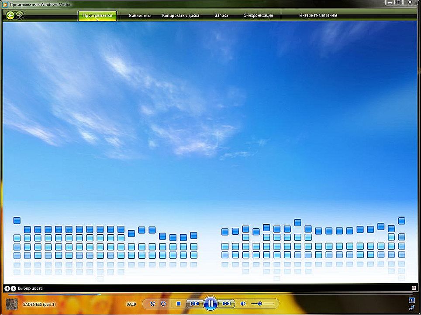Click the left arrow beside Выбор цвета
Viewport: 421px width, 315px height.
(7, 288)
